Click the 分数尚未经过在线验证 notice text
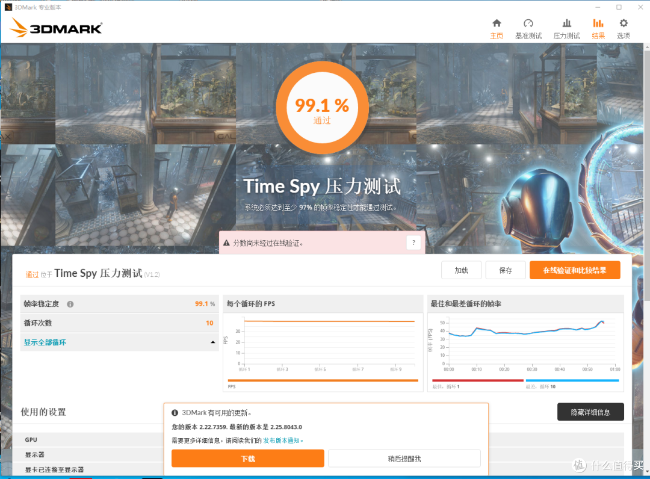The height and width of the screenshot is (479, 650). click(x=268, y=243)
